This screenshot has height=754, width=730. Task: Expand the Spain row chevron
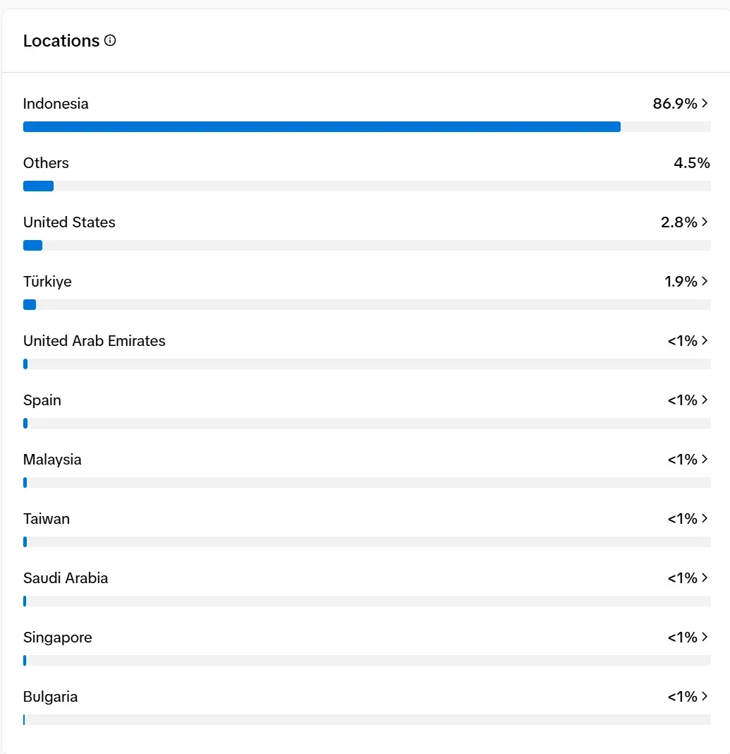point(705,400)
